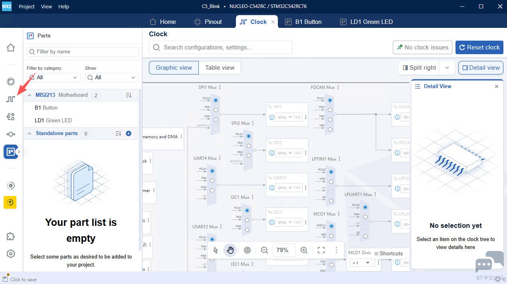Viewport: 507px width, 284px height.
Task: Click the Filter by name field
Action: click(83, 52)
